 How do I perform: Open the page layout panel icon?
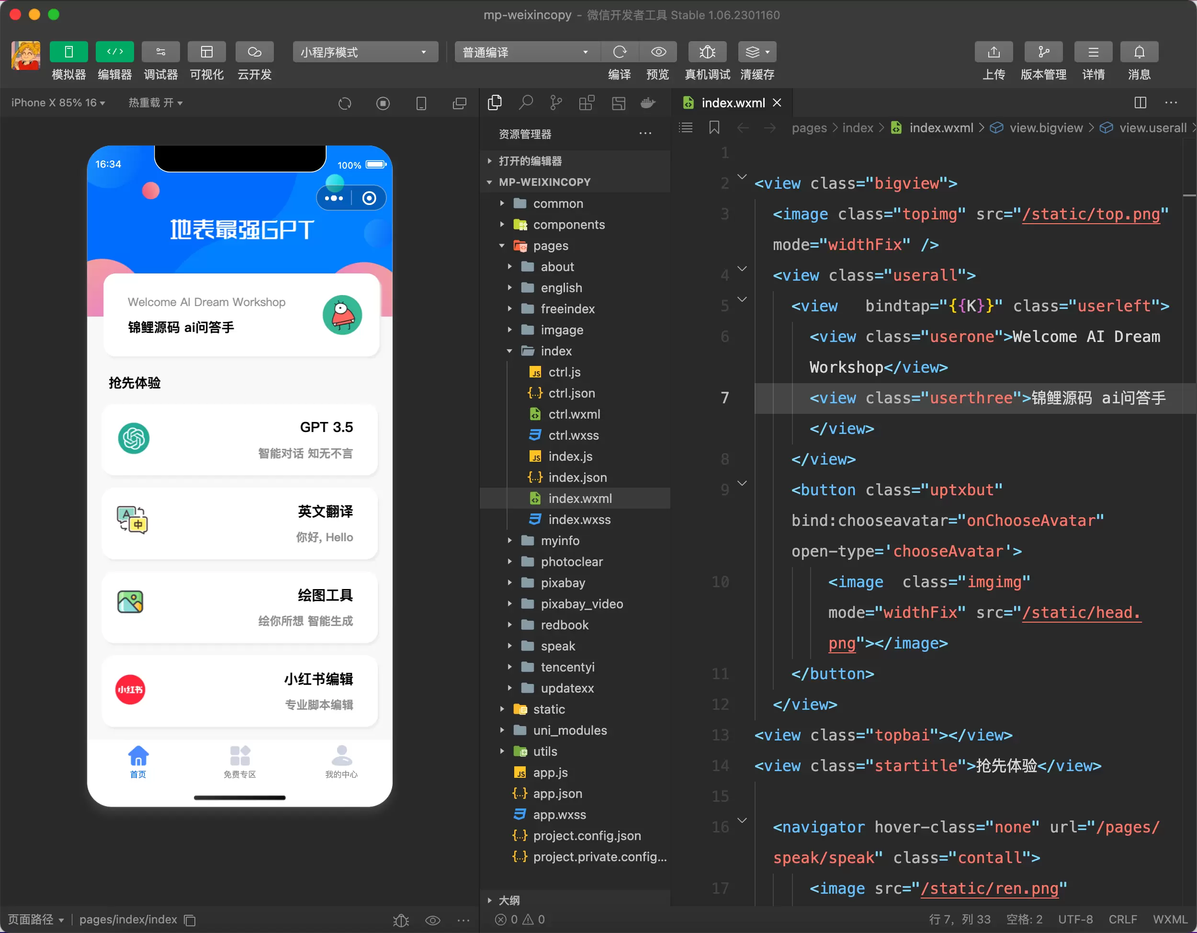(x=618, y=102)
